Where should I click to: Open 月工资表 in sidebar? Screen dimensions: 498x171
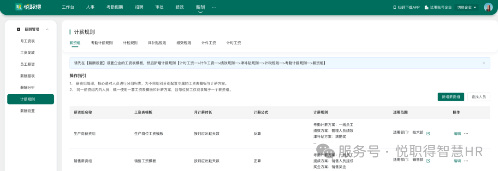27,41
